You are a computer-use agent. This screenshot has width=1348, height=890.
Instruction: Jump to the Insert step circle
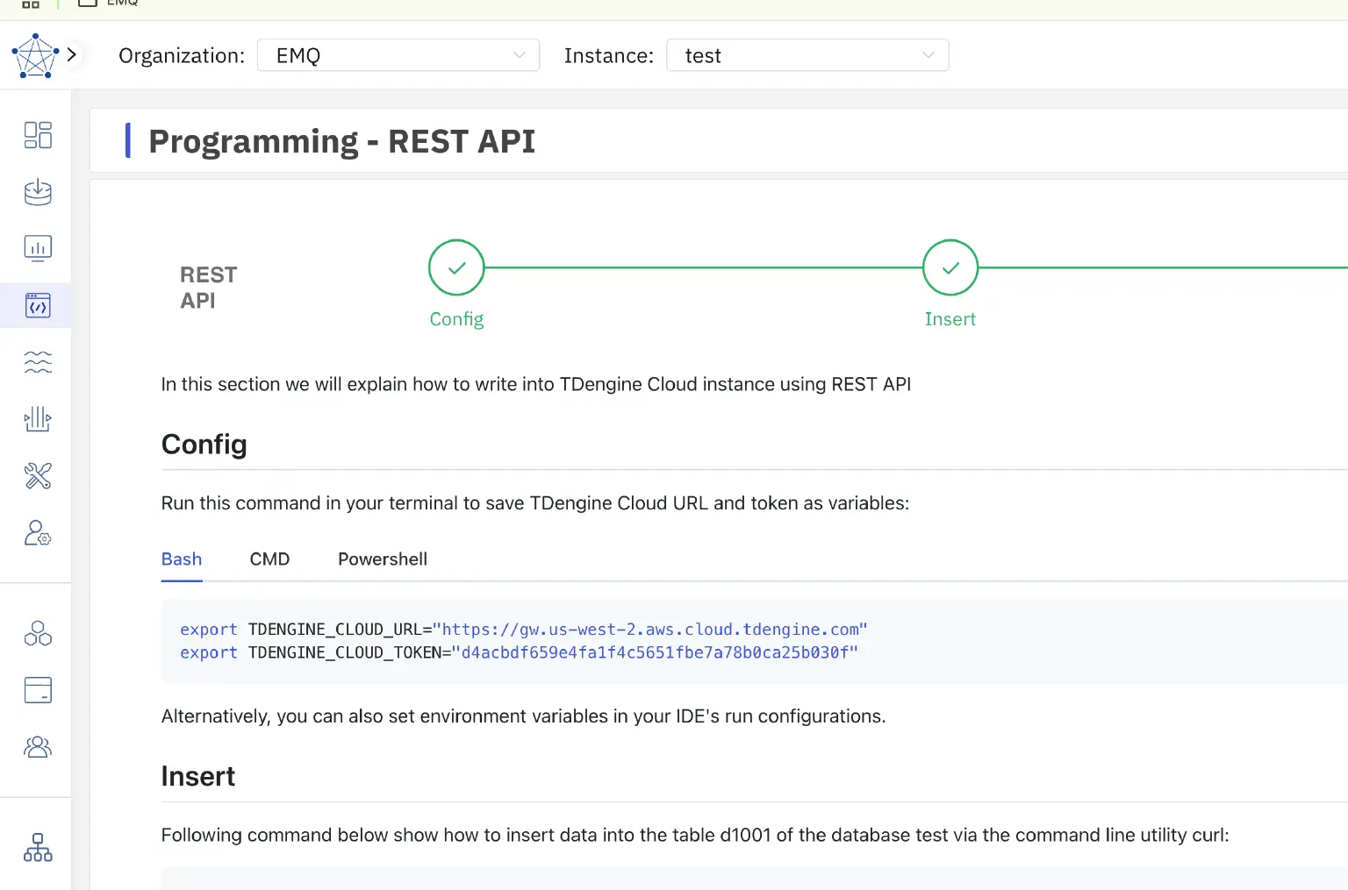[950, 268]
